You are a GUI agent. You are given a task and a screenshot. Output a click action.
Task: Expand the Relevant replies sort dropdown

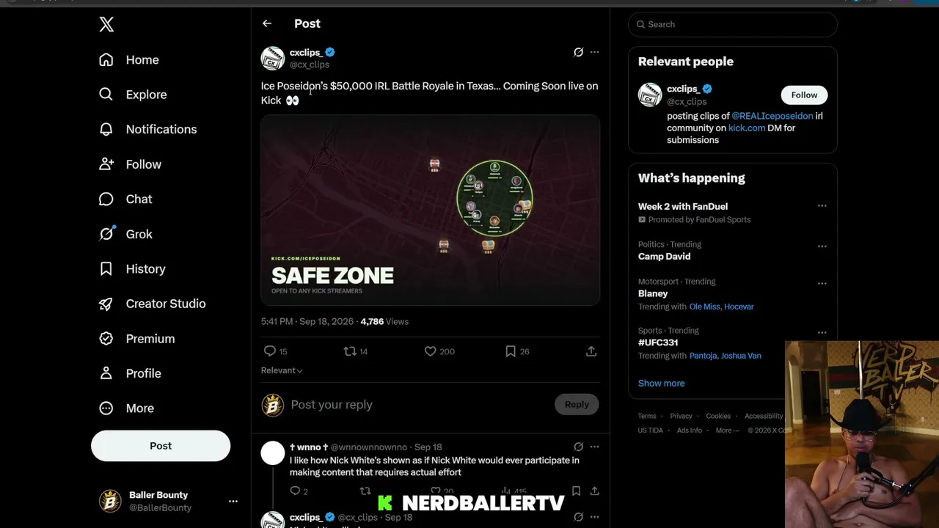(x=282, y=370)
